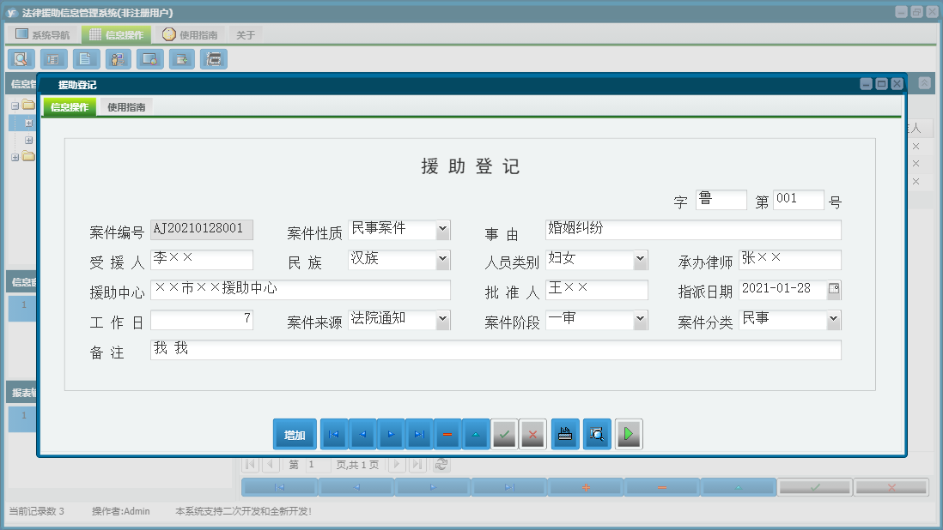The height and width of the screenshot is (530, 943).
Task: Collapse the background panel with chevron icon
Action: click(x=924, y=83)
